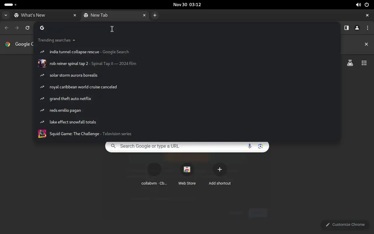The height and width of the screenshot is (234, 374).
Task: Select grand theft auto netflix suggestion
Action: coord(187,99)
